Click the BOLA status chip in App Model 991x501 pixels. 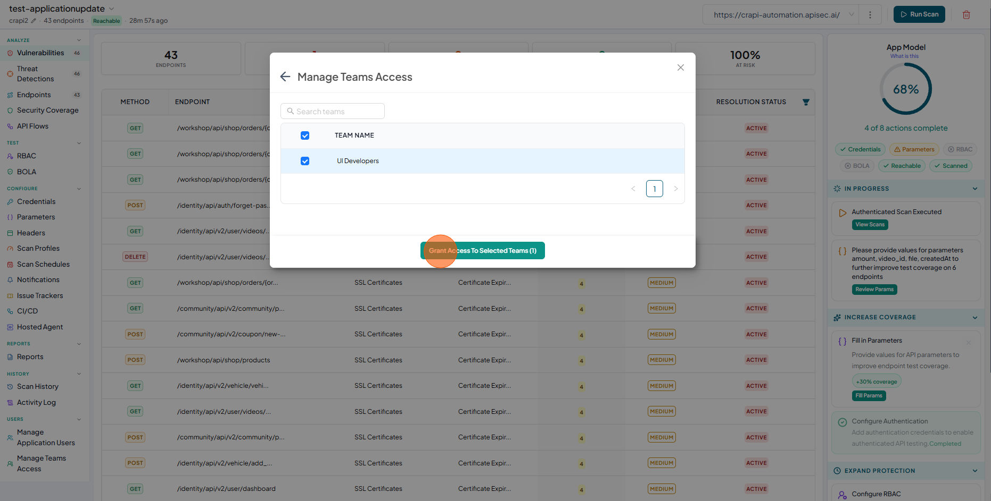click(x=857, y=166)
